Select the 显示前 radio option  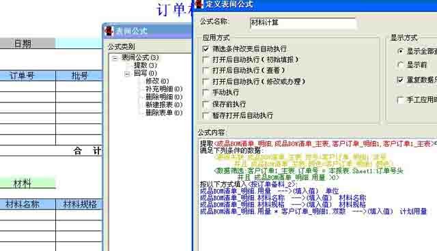click(x=400, y=65)
